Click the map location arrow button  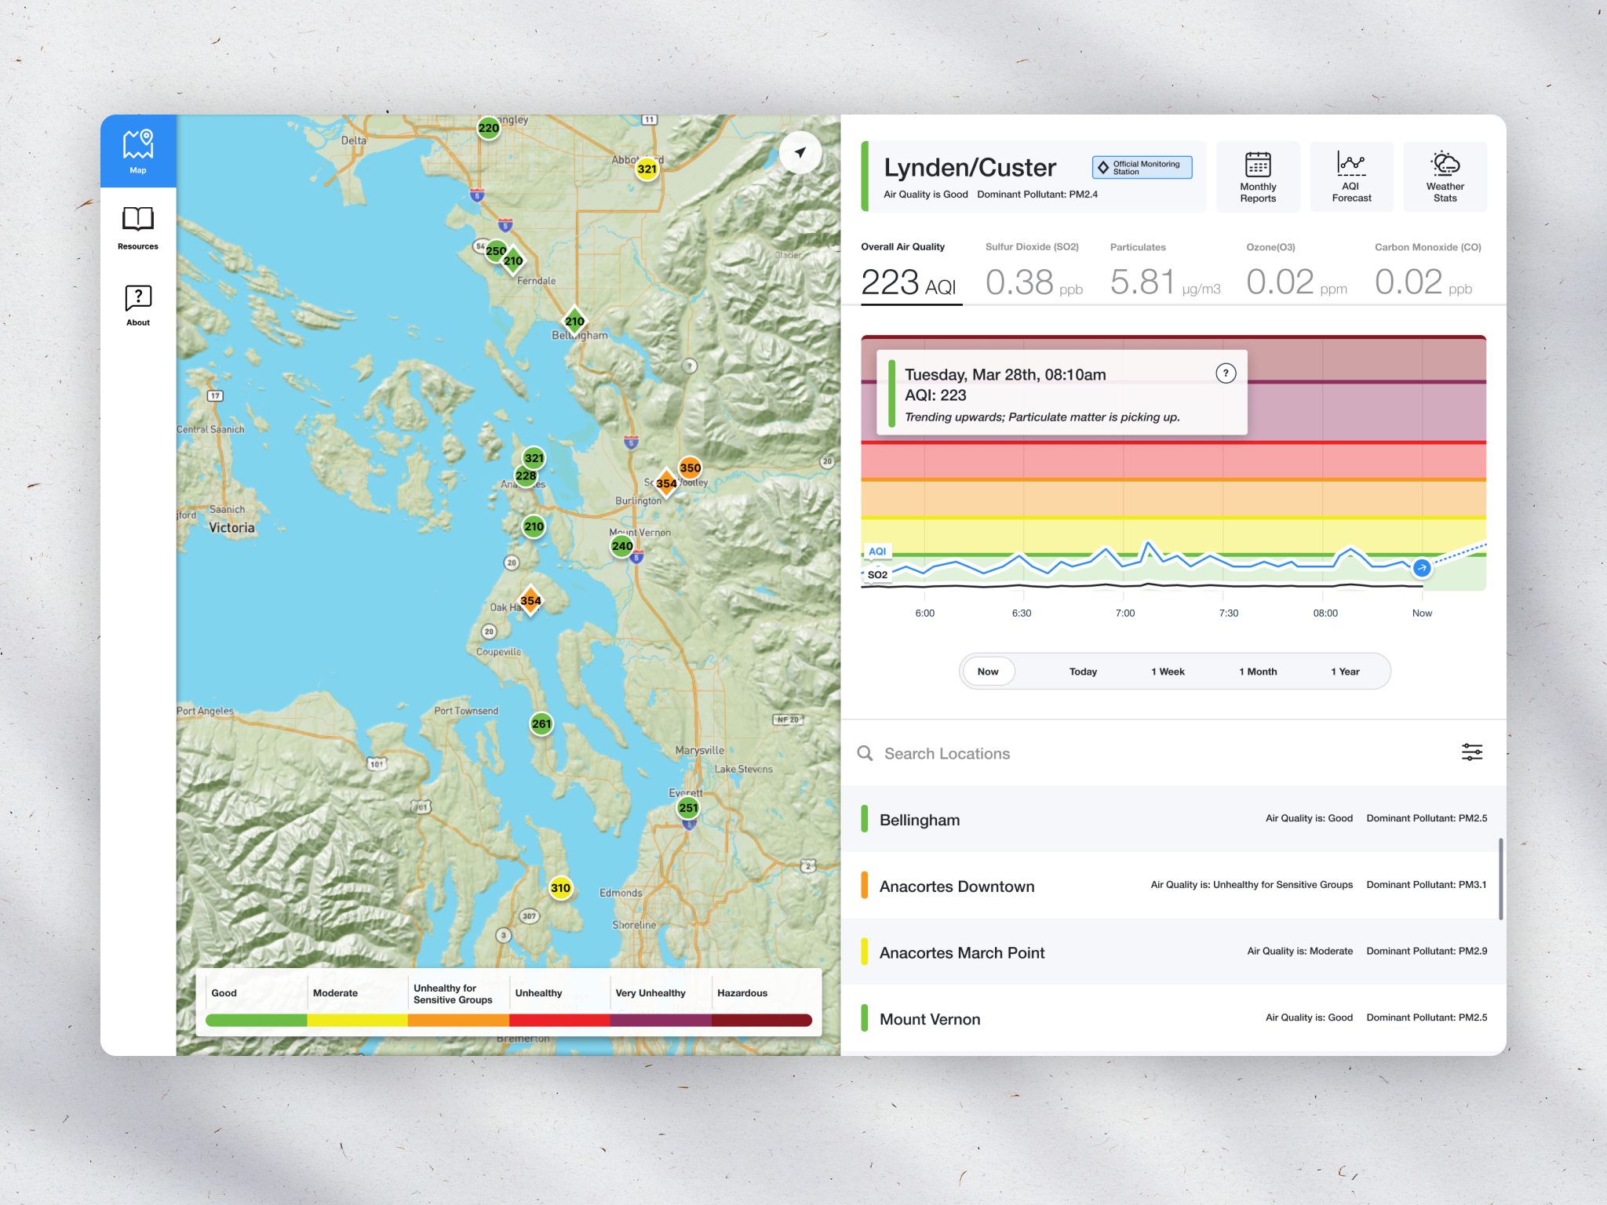point(800,152)
